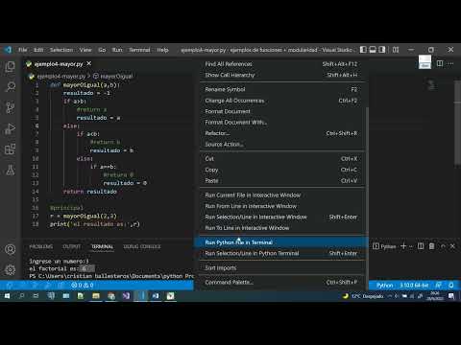Choose Run Current File in Interactive Window
Image resolution: width=461 pixels, height=345 pixels.
pyautogui.click(x=281, y=195)
